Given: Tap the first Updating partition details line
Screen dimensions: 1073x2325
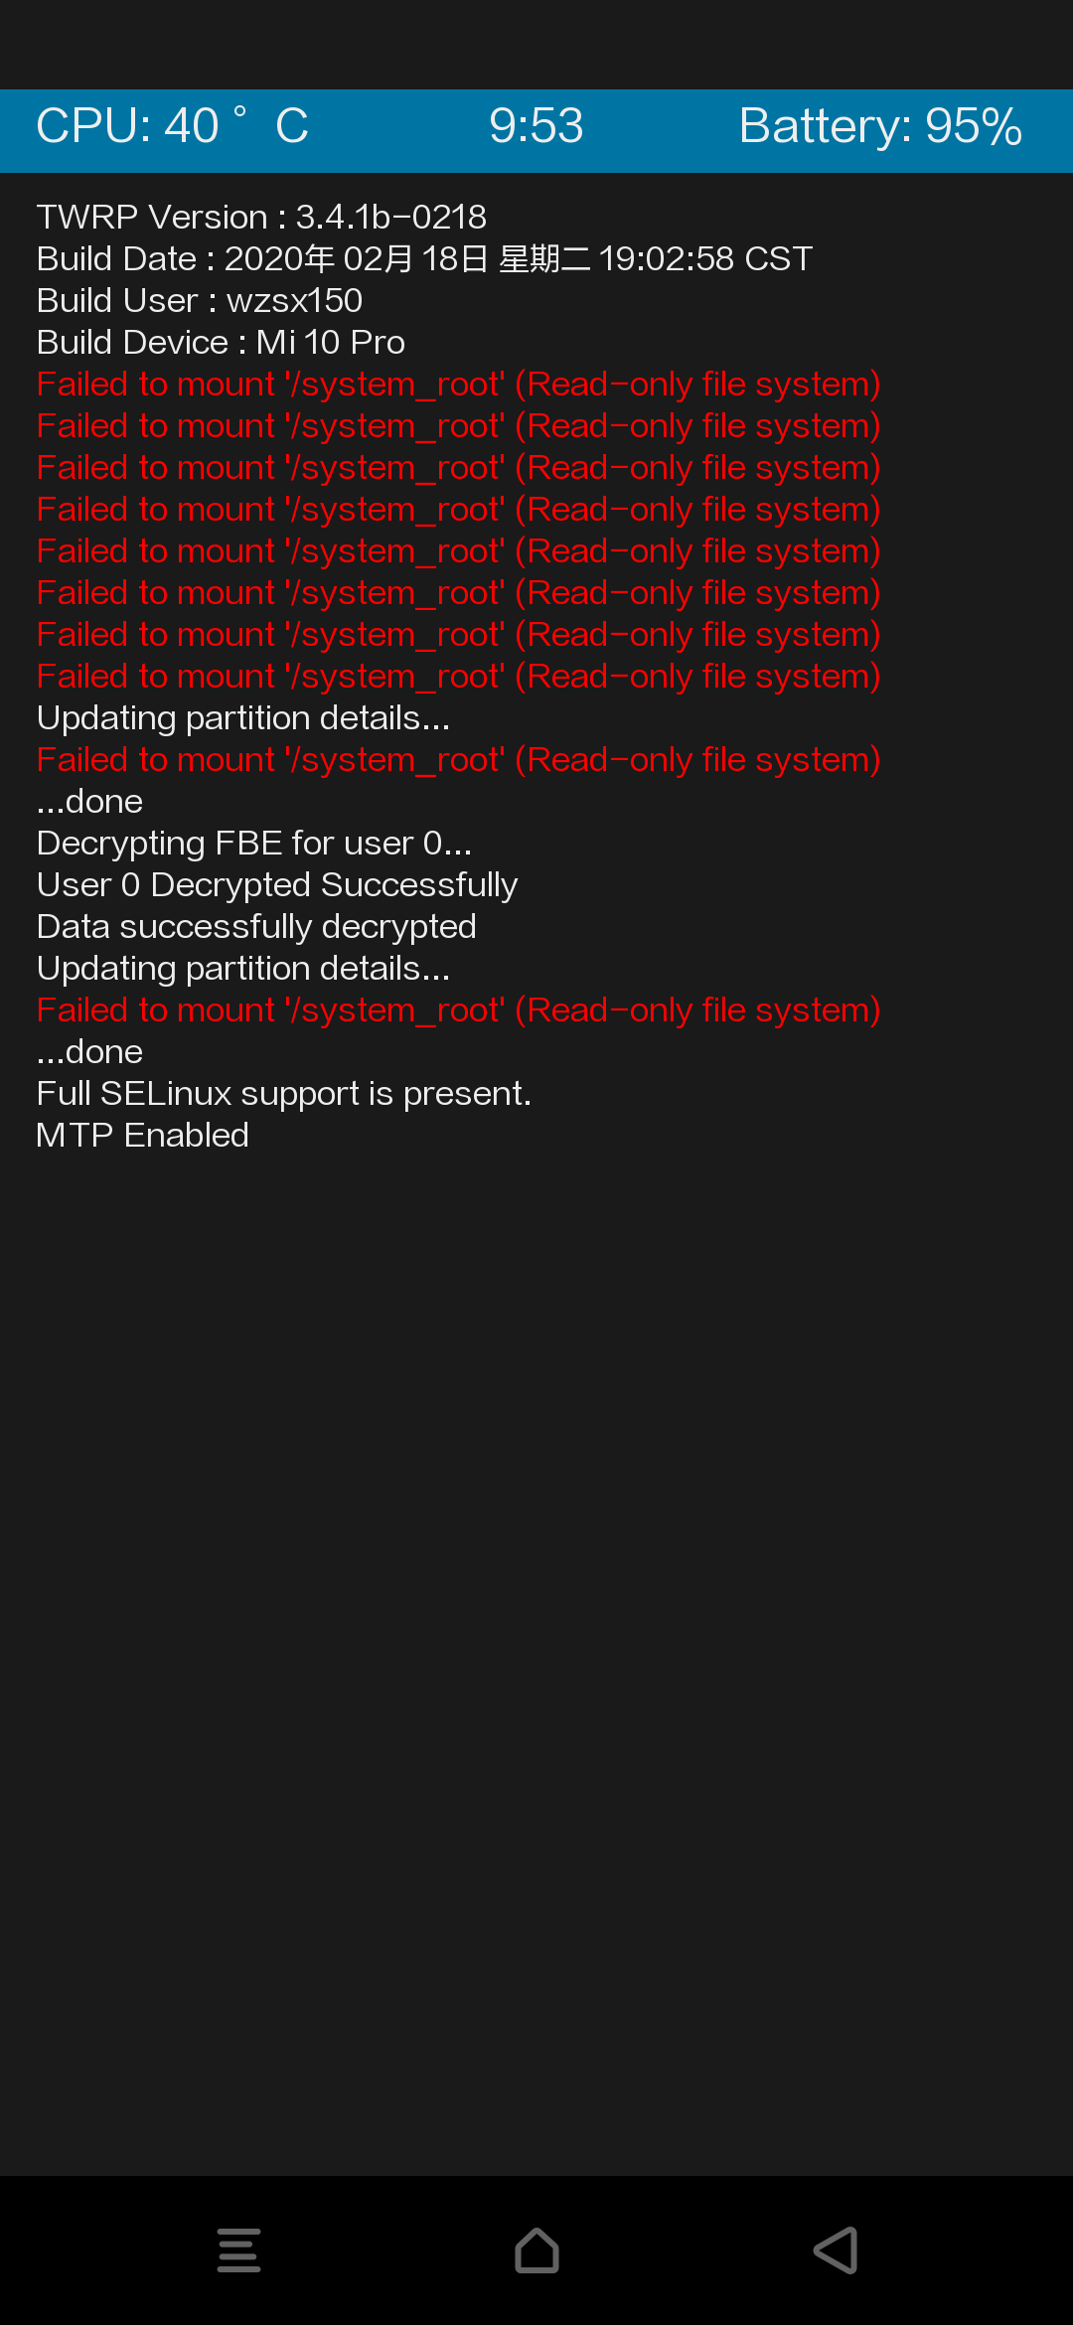Looking at the screenshot, I should pos(243,717).
